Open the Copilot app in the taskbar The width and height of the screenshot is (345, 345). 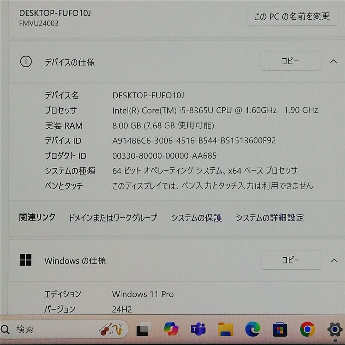pyautogui.click(x=171, y=329)
